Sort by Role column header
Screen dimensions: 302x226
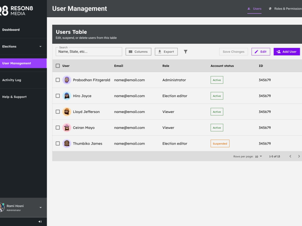pos(165,66)
